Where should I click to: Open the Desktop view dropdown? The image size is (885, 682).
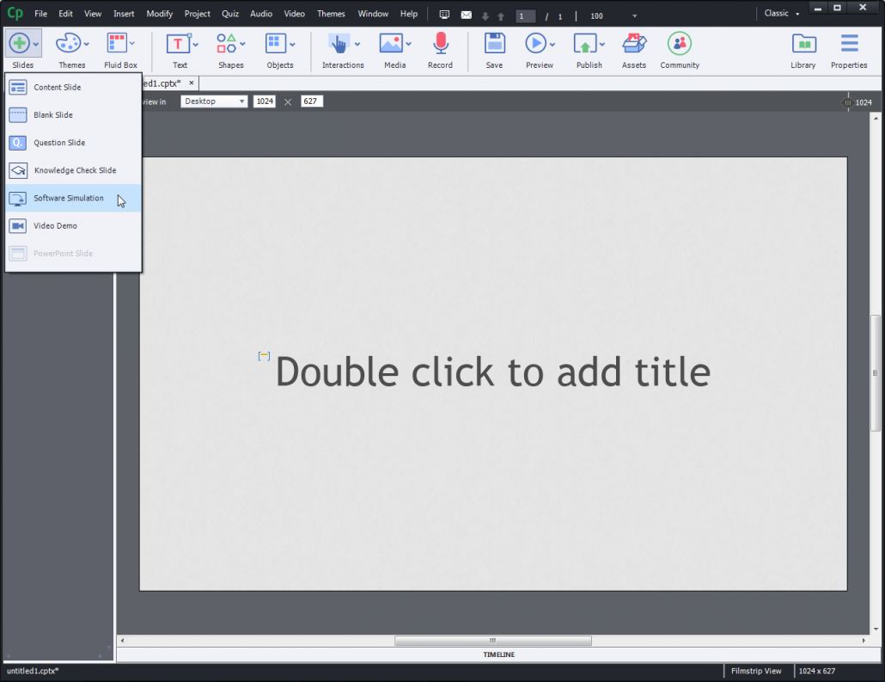pos(213,101)
